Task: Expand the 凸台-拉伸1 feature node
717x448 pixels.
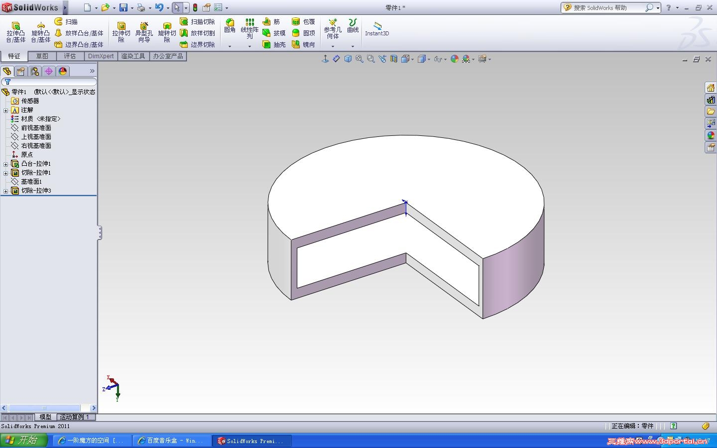Action: click(x=5, y=164)
